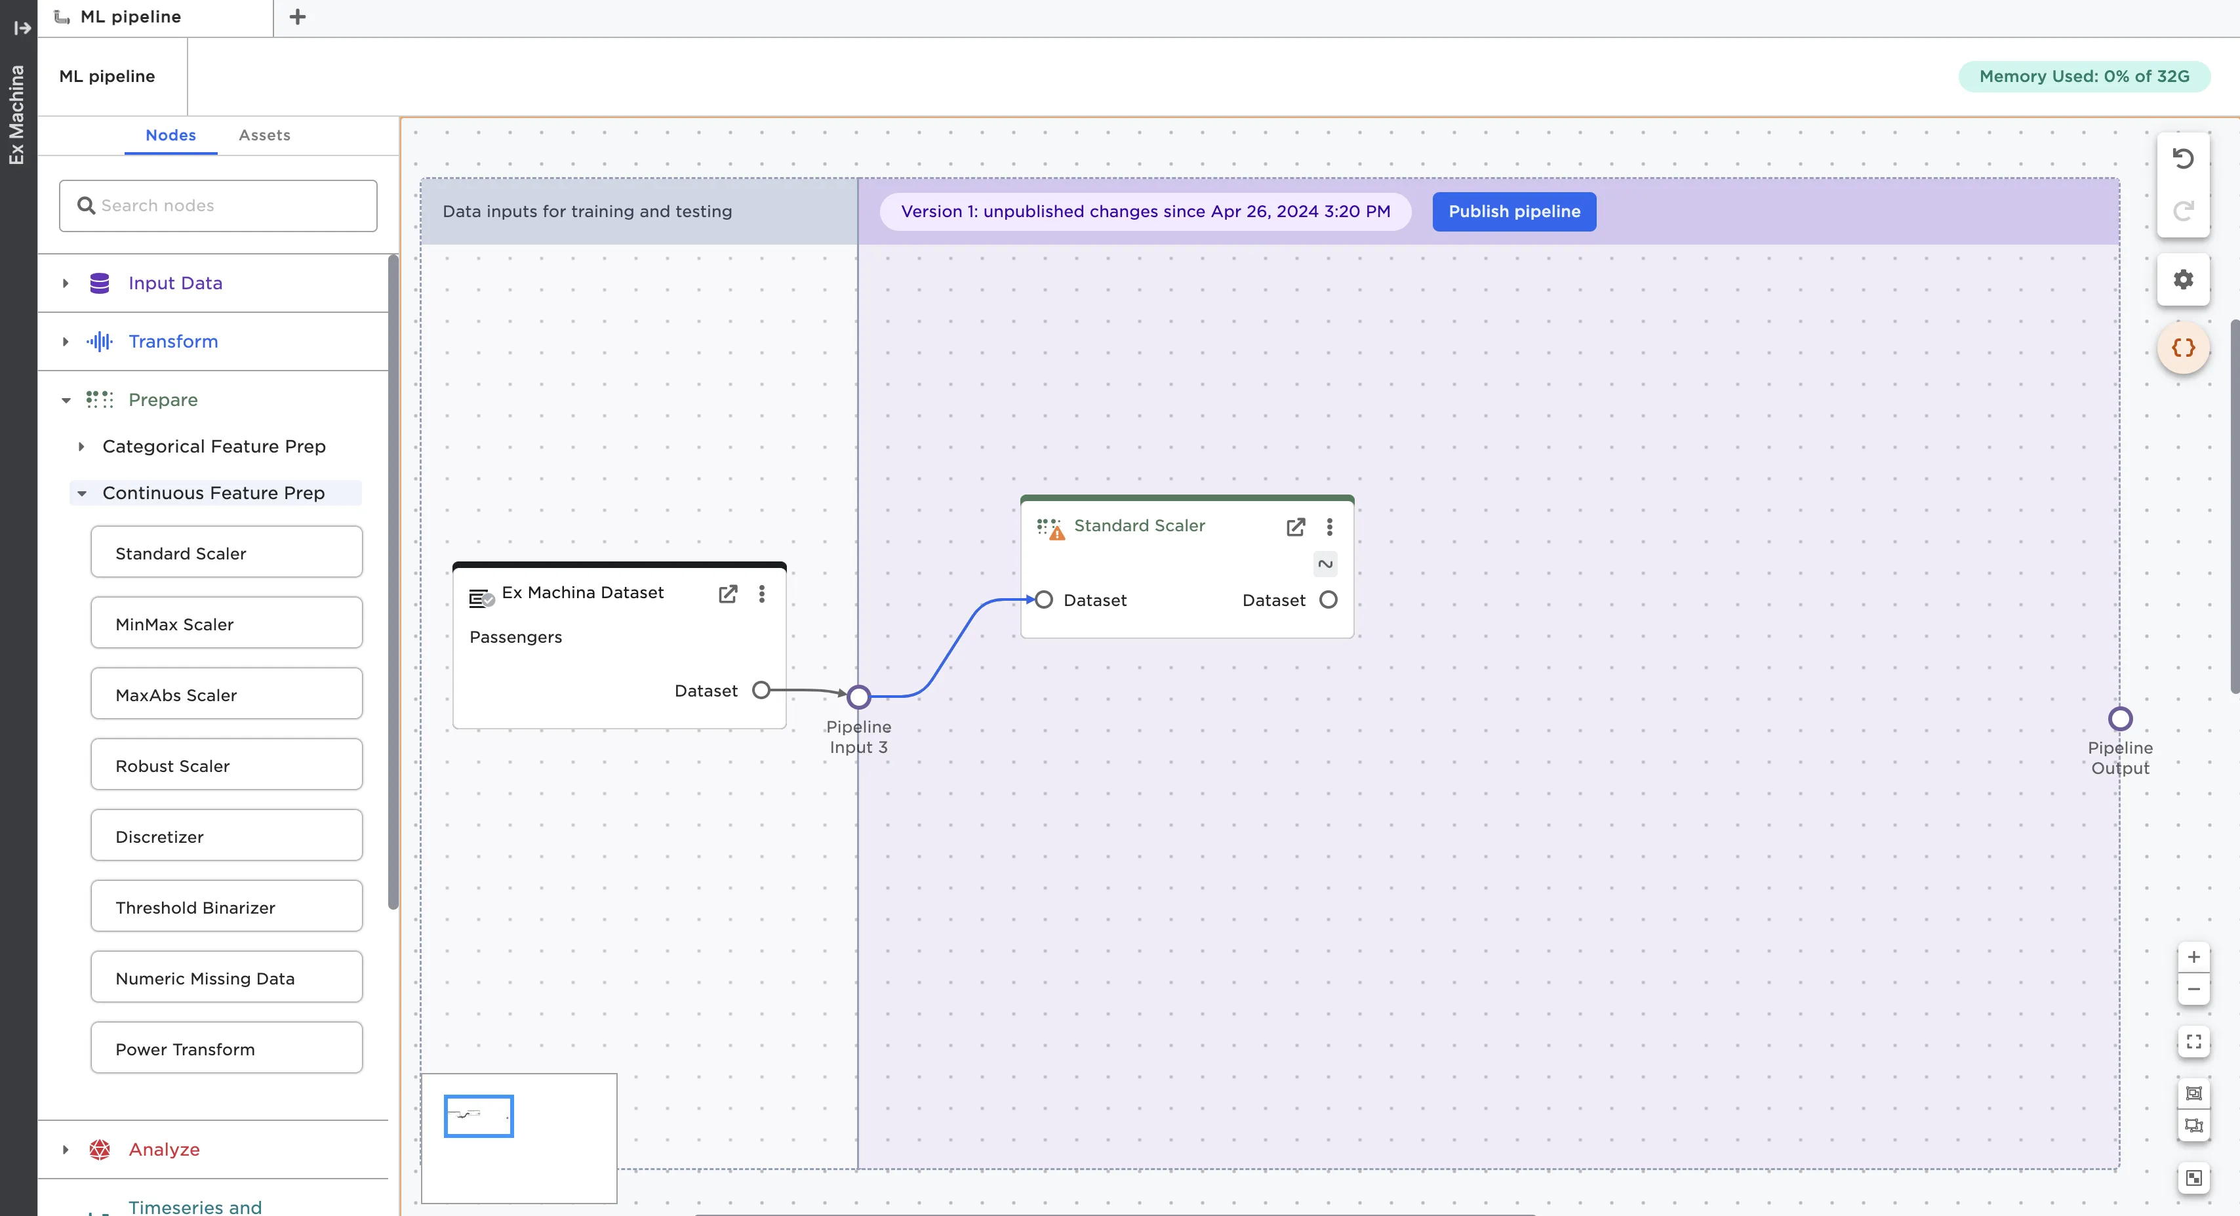2240x1216 pixels.
Task: Click the Pipeline Output port circle
Action: click(2120, 719)
